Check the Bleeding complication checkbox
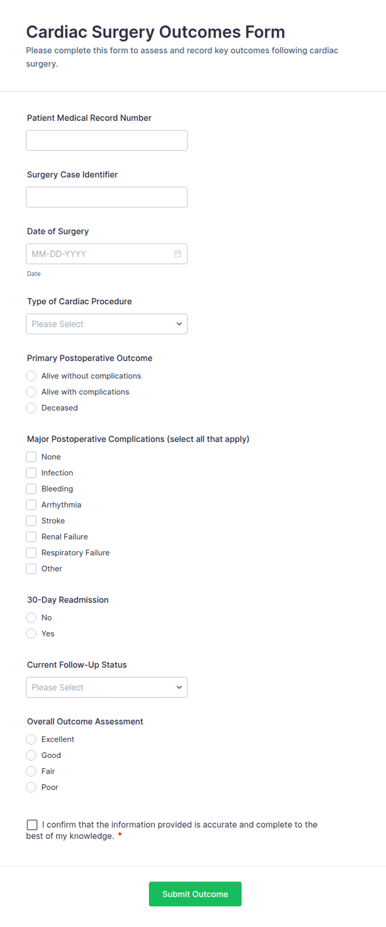Viewport: 386px width, 927px height. point(31,488)
